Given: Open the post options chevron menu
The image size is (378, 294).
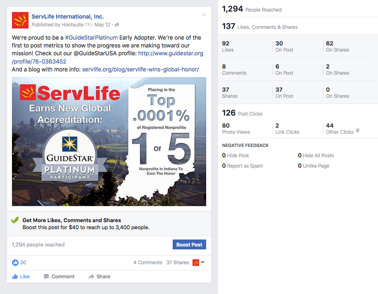Looking at the screenshot, I should click(204, 15).
